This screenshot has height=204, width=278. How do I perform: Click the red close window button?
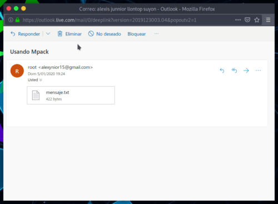9,8
